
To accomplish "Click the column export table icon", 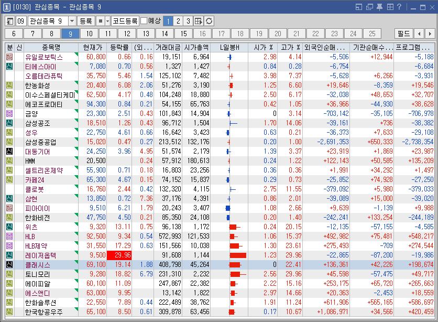I will (199, 22).
